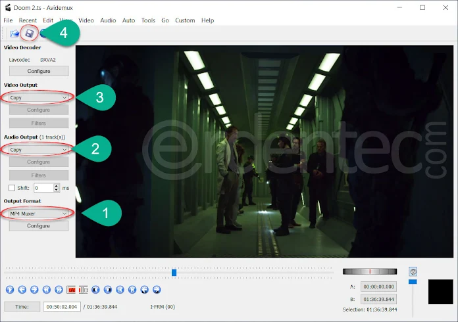Click the current time field 00:50:02.004
The width and height of the screenshot is (458, 322).
click(62, 307)
